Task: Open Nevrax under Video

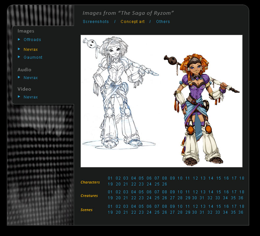Action: coord(31,97)
